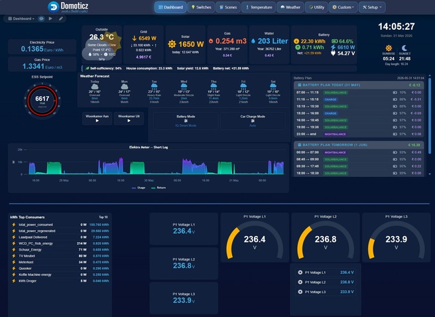435x317 pixels.
Task: Click SOLARBALANCE badge in 07:00 to 11:15 row
Action: (x=336, y=92)
